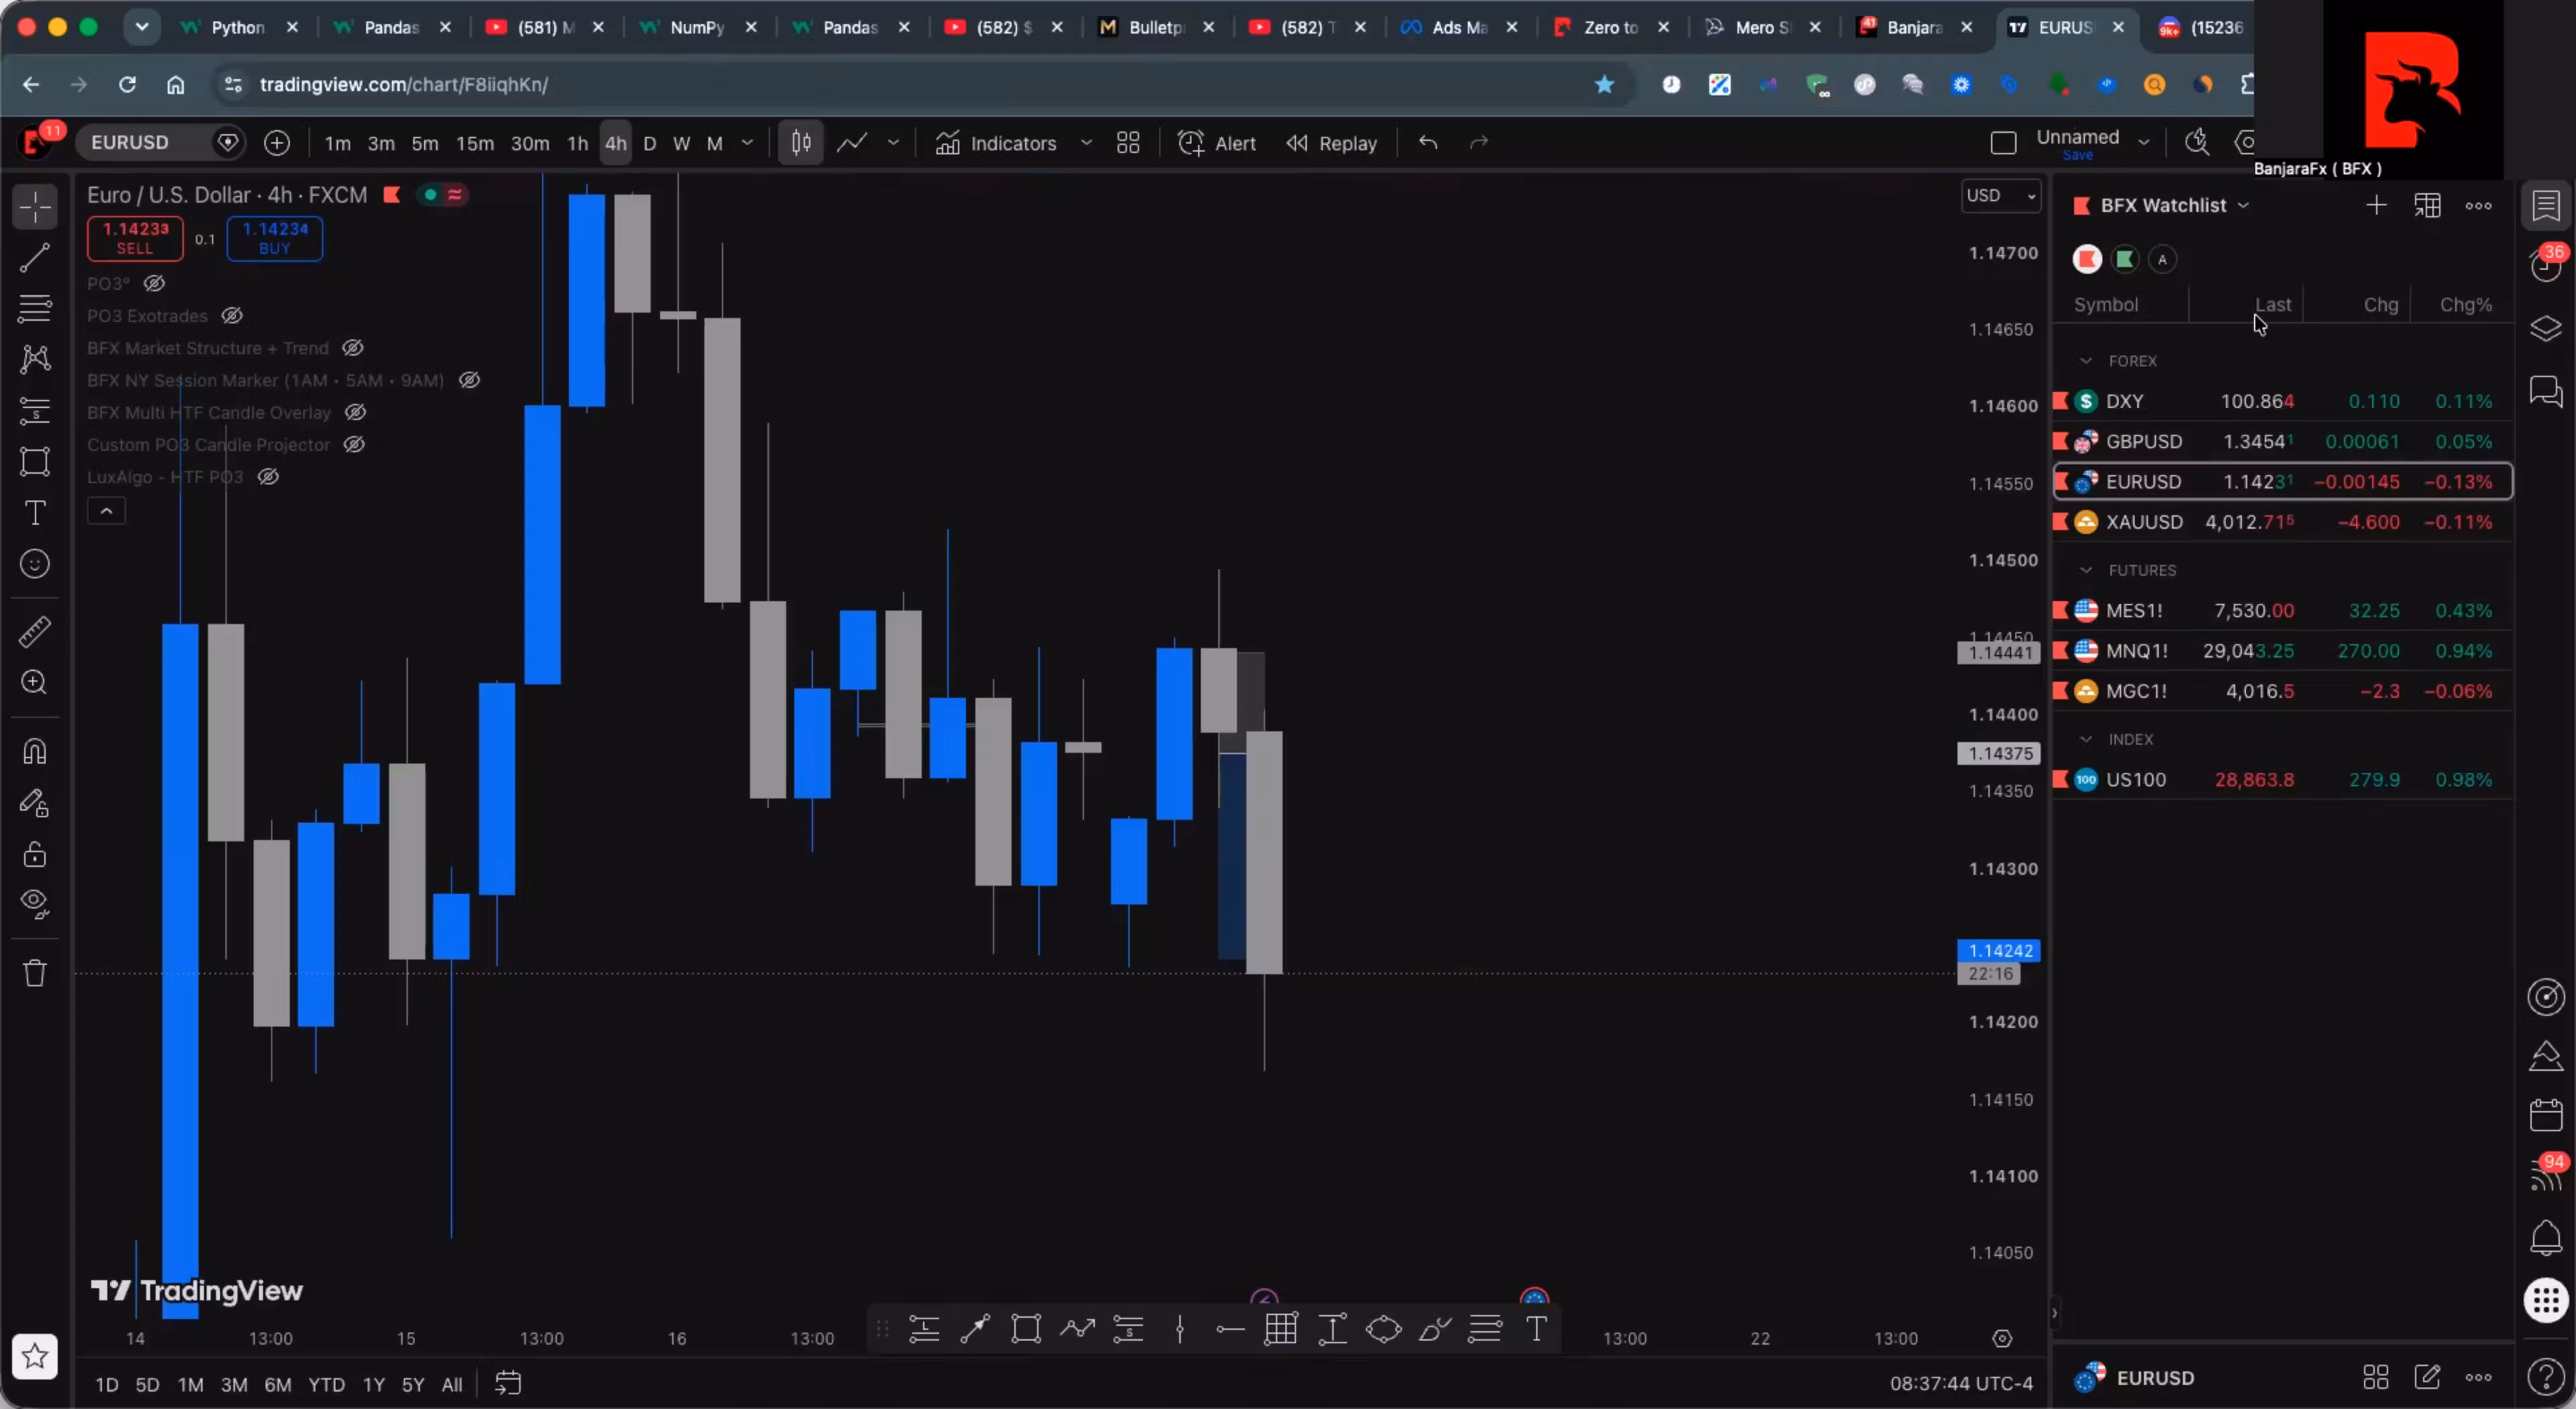Viewport: 2576px width, 1409px height.
Task: Toggle visibility of Custom PO3 Candle Projector
Action: [x=354, y=444]
